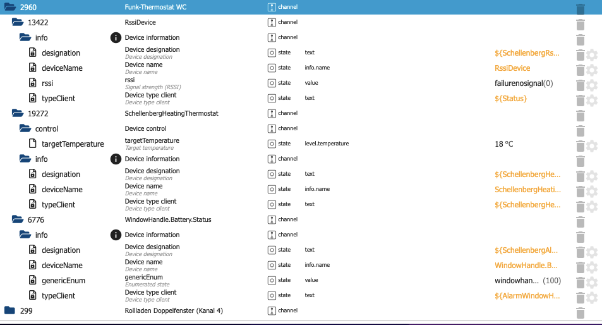Expand the 299 folder
Screen dimensions: 602x325
point(9,311)
